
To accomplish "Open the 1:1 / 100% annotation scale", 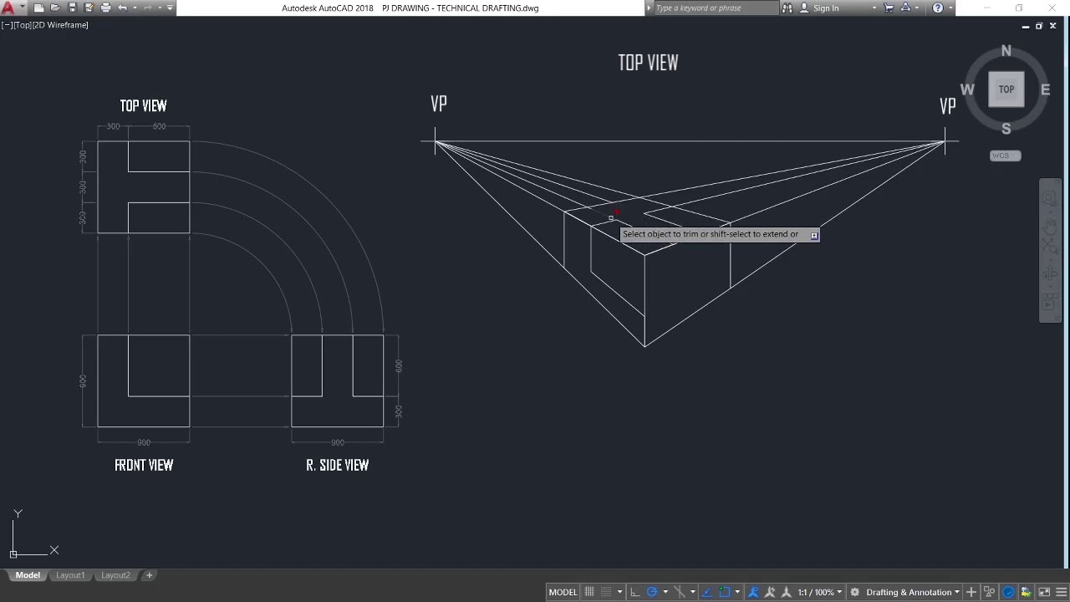I will coord(819,592).
